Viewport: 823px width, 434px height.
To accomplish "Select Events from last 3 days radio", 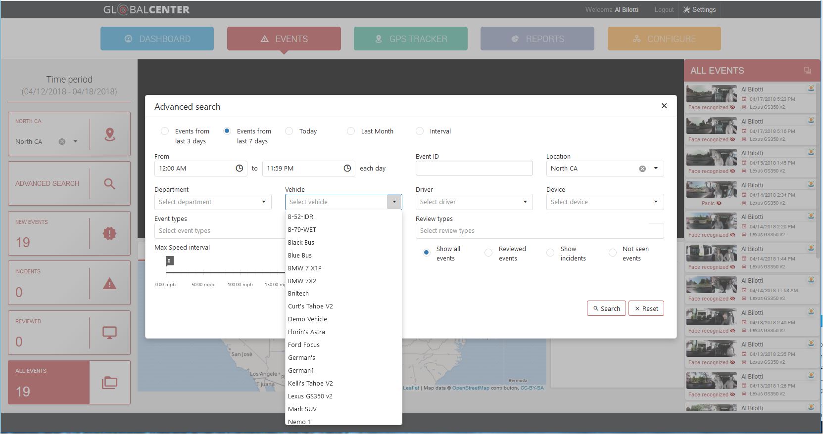I will 165,131.
